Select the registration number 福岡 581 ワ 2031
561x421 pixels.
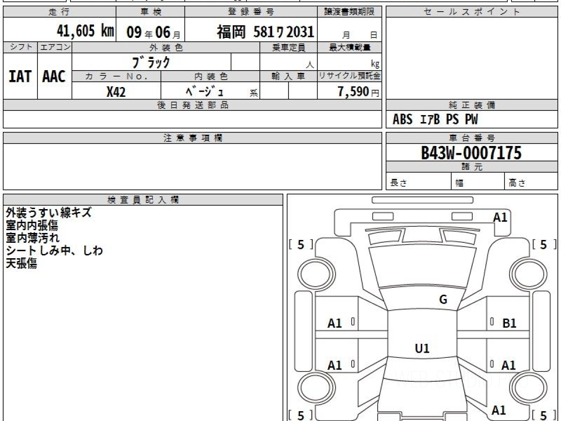coord(265,32)
